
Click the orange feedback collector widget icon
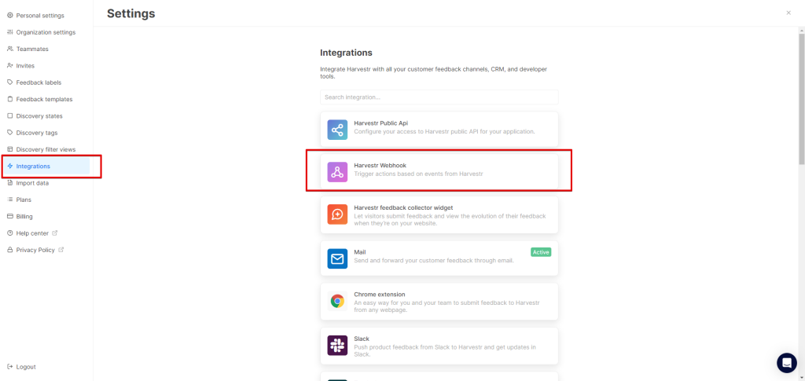(337, 214)
